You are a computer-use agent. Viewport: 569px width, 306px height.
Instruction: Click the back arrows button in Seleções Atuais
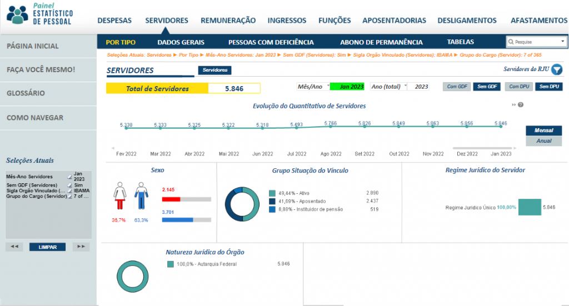[15, 247]
